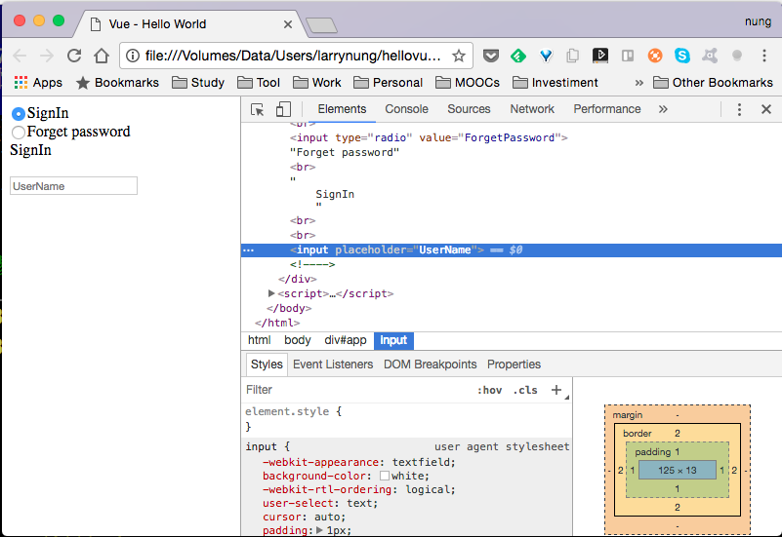The image size is (782, 537).
Task: Open the Tool bookmarks folder
Action: click(259, 83)
